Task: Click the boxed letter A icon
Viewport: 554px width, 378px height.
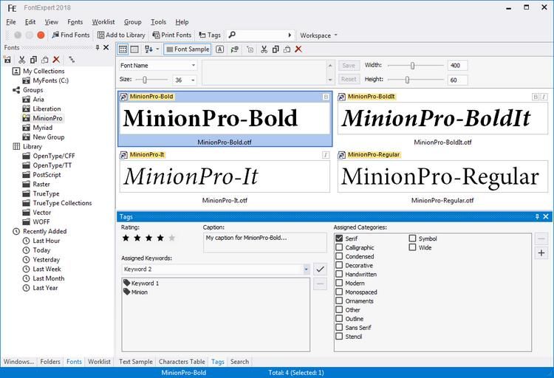Action: tap(220, 49)
